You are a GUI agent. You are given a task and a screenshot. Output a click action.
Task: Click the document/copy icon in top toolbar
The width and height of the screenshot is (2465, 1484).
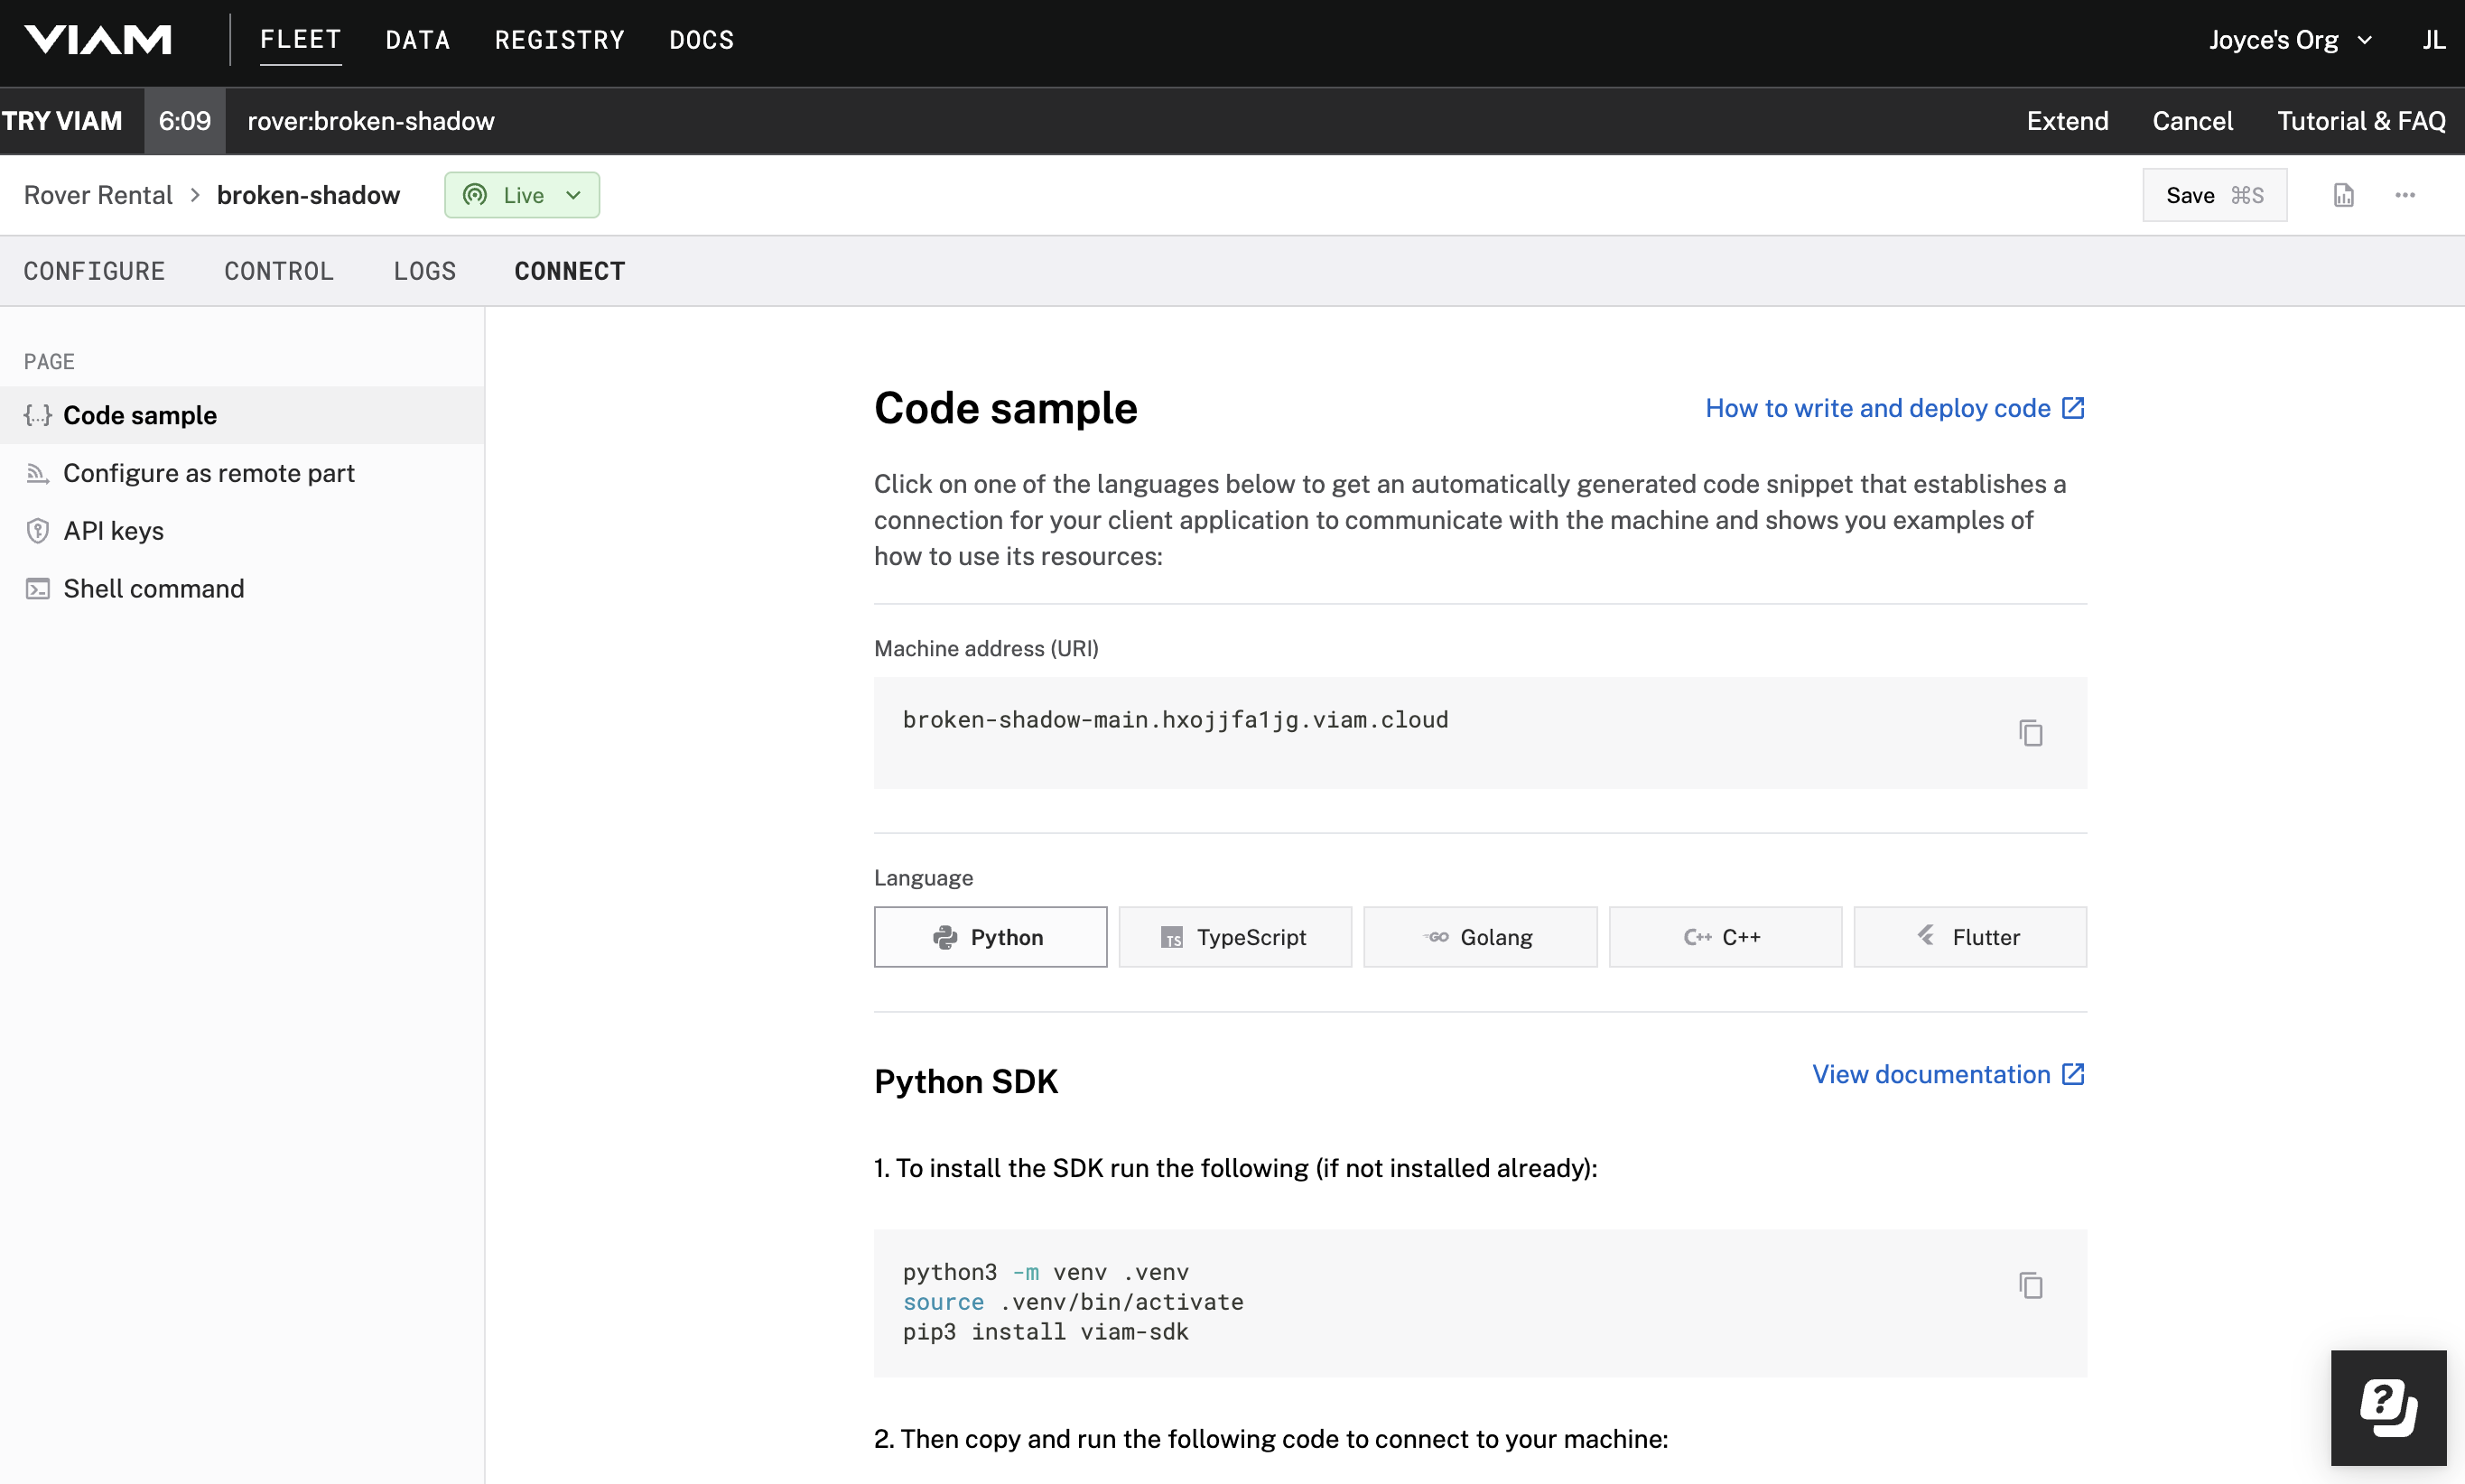point(2342,195)
